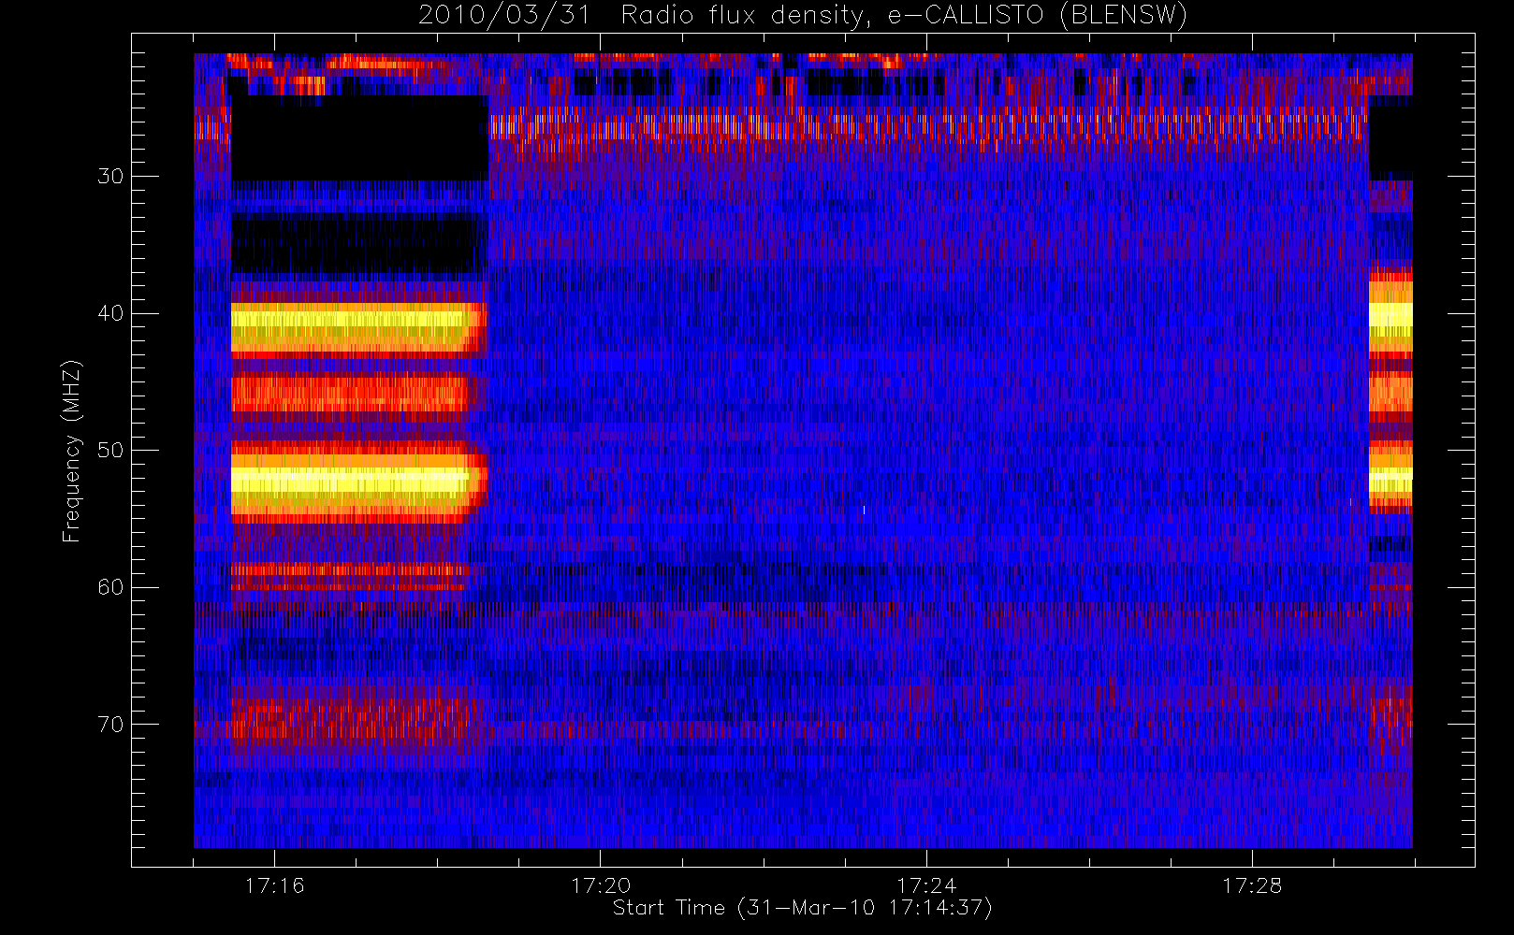Click the 'Start Time (31-Mar-10 17:14:37)' label
This screenshot has height=935, width=1514.
[x=802, y=908]
